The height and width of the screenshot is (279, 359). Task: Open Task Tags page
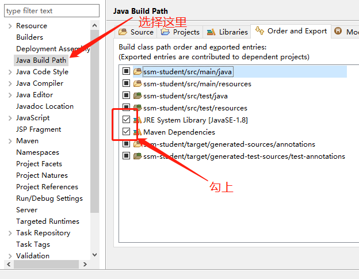33,244
